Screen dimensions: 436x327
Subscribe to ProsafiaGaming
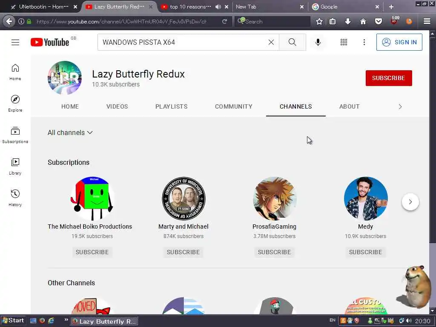tap(274, 252)
